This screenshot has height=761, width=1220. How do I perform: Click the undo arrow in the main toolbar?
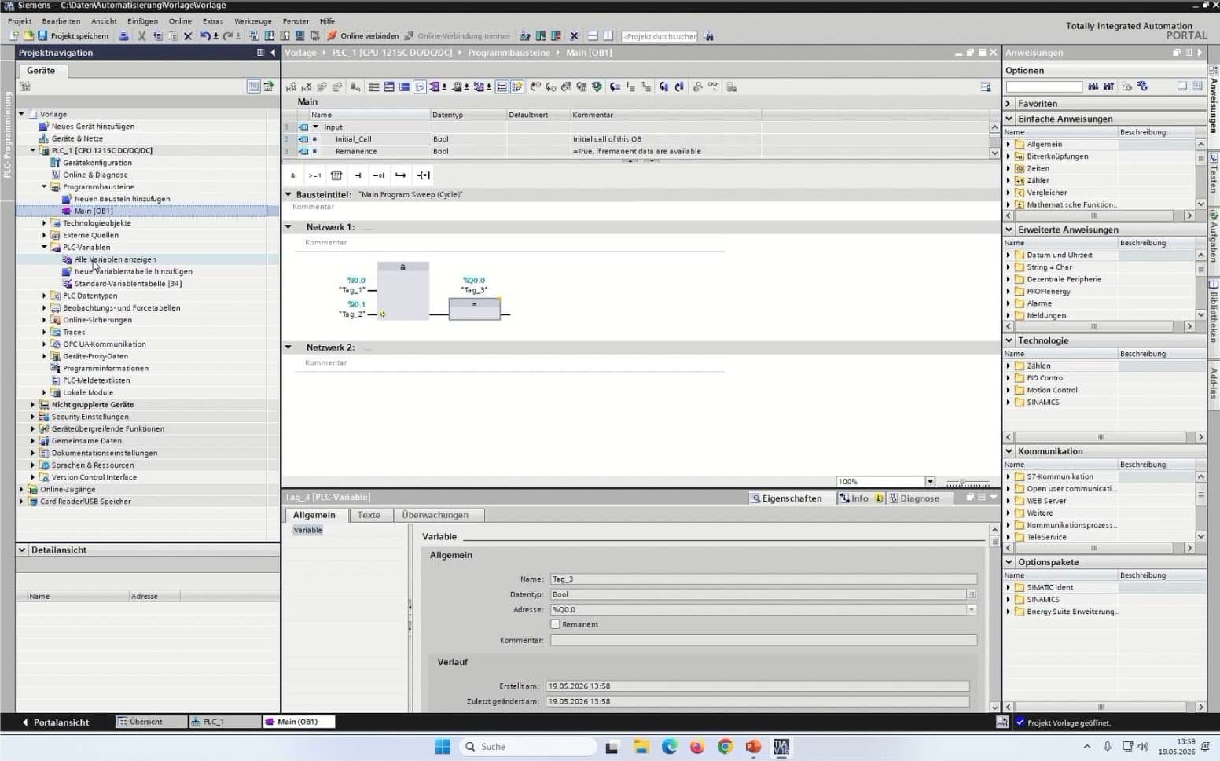(x=205, y=35)
